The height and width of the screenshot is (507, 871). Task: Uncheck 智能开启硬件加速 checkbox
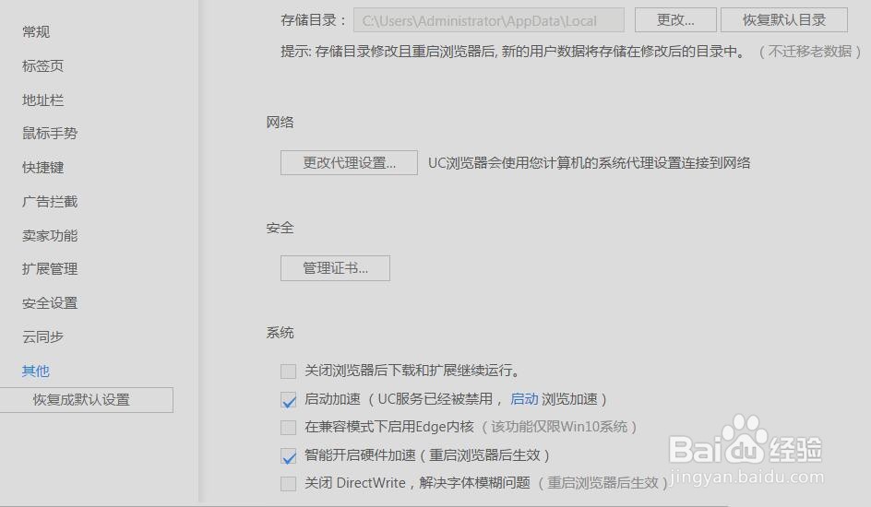pos(288,456)
